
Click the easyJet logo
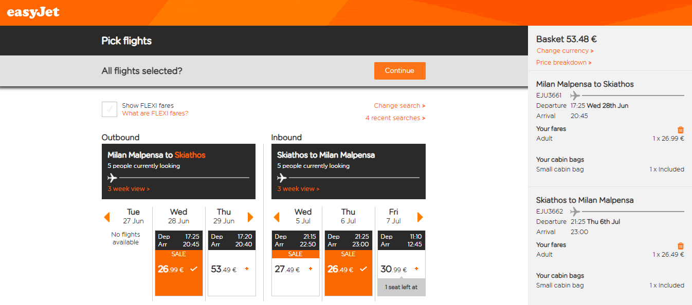pyautogui.click(x=33, y=12)
